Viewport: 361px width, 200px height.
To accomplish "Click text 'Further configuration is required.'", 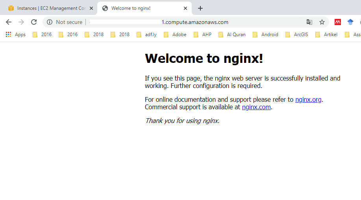I will [x=217, y=86].
